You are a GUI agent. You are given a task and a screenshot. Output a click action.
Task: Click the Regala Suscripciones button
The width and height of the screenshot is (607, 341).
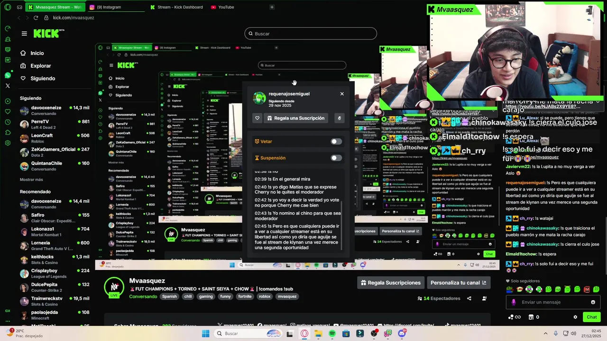click(390, 283)
